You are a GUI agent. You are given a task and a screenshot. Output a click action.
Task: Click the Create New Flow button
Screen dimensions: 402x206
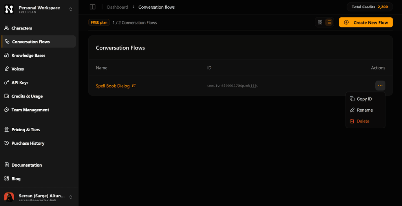[x=365, y=22]
